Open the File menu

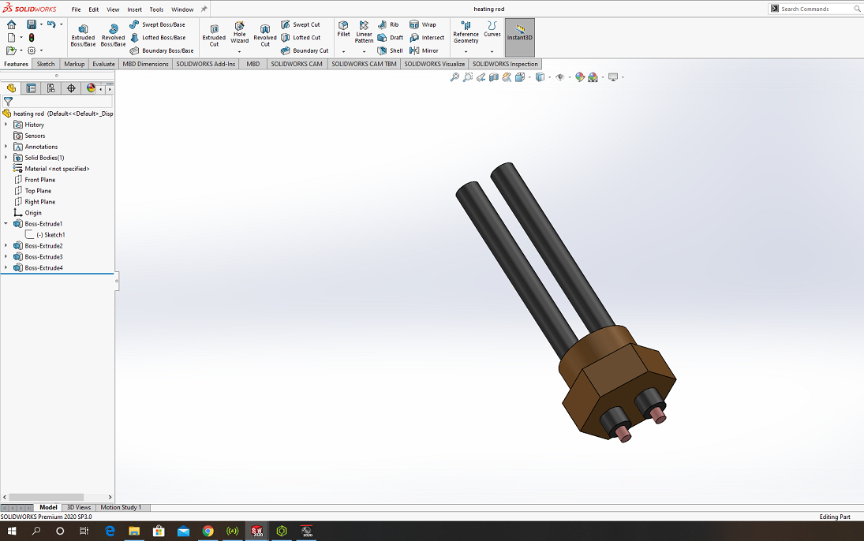coord(76,9)
